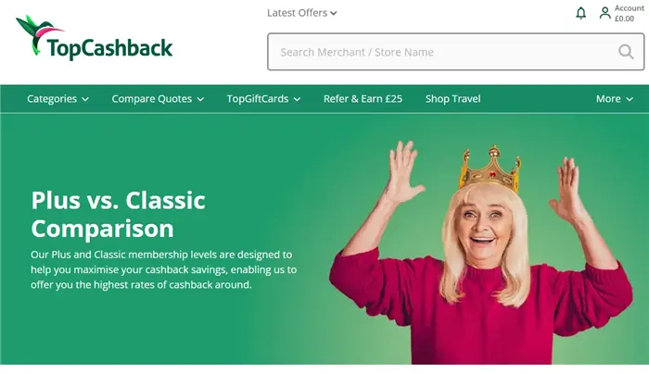The height and width of the screenshot is (374, 649).
Task: Expand the More menu
Action: coord(614,99)
